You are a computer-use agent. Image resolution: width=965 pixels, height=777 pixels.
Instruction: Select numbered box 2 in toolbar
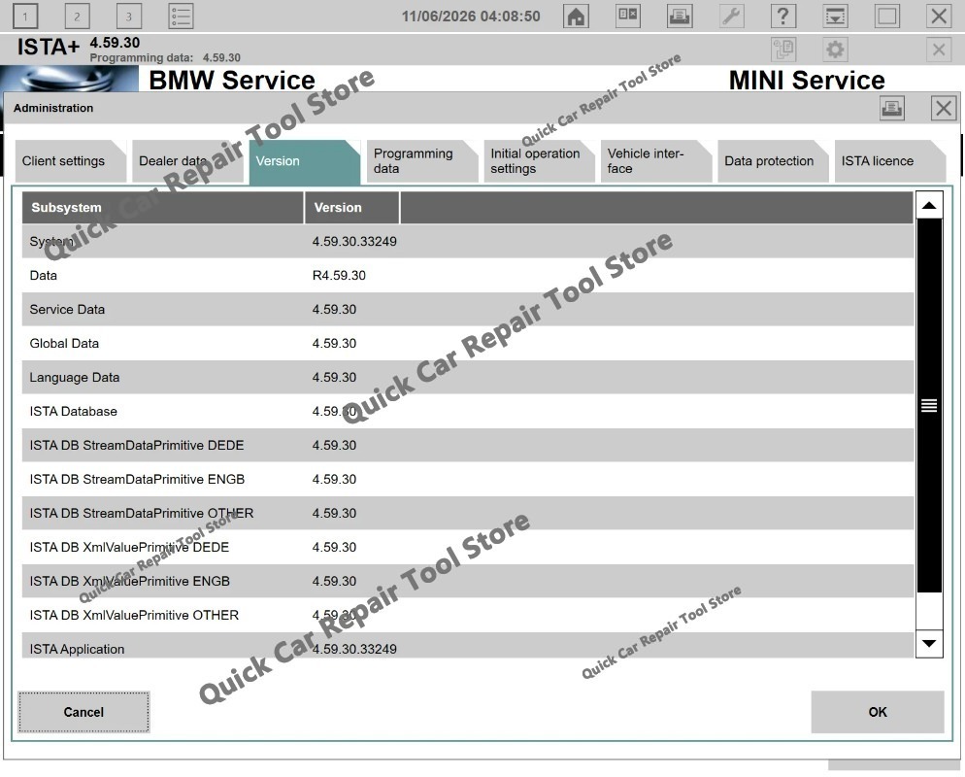coord(77,16)
